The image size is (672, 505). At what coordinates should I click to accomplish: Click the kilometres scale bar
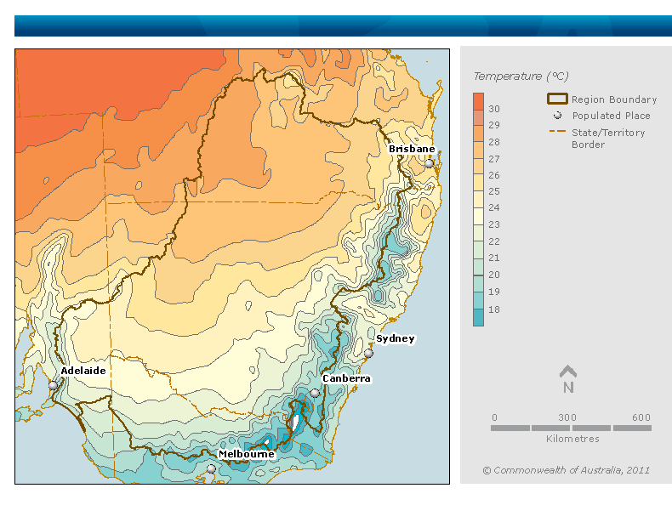click(x=571, y=428)
